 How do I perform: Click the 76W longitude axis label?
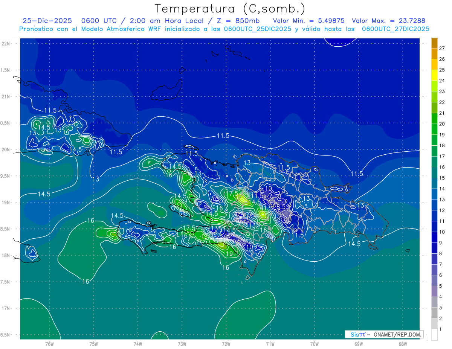[x=49, y=344]
